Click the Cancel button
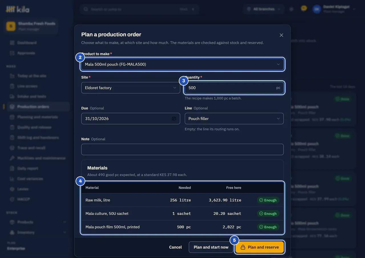The image size is (365, 258). click(x=175, y=247)
